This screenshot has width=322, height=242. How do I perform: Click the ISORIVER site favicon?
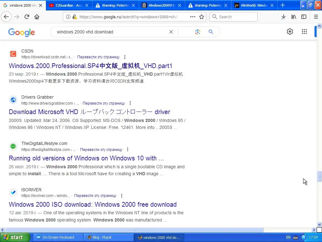tap(13, 193)
